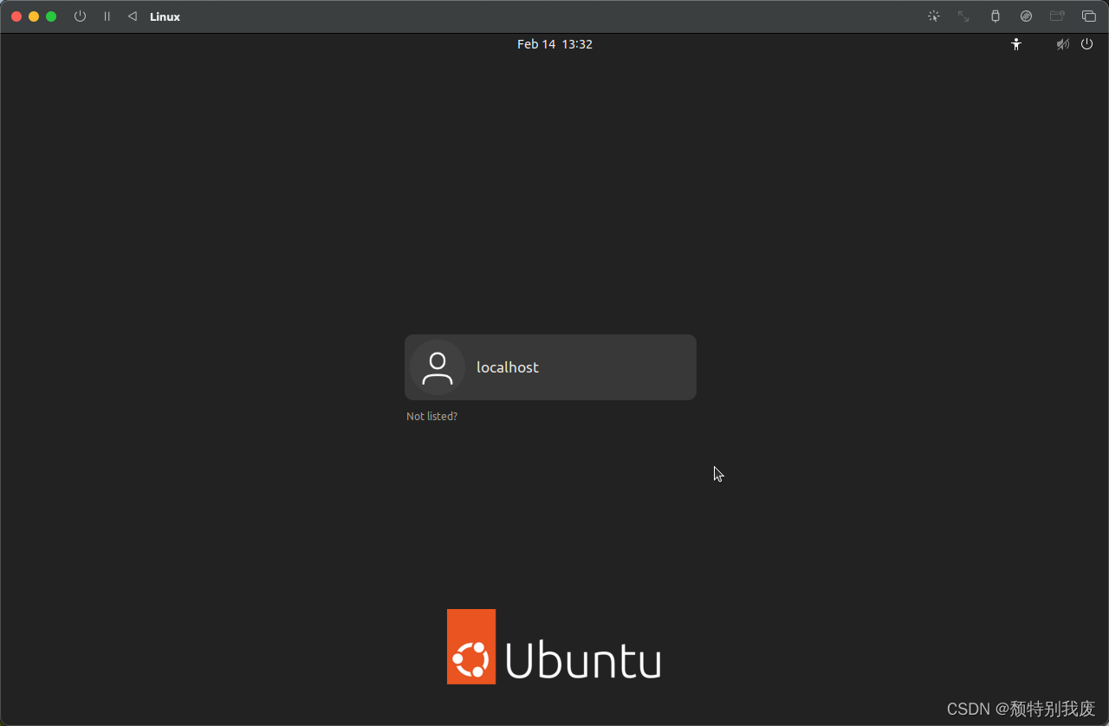
Task: Click the muted volume icon in top bar
Action: [1063, 44]
